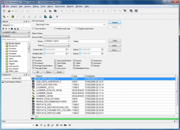Click the Paste clipboard toolbar icon
The width and height of the screenshot is (180, 130).
(55, 11)
